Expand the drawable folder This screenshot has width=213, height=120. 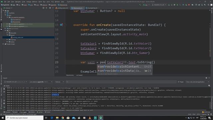[7, 33]
